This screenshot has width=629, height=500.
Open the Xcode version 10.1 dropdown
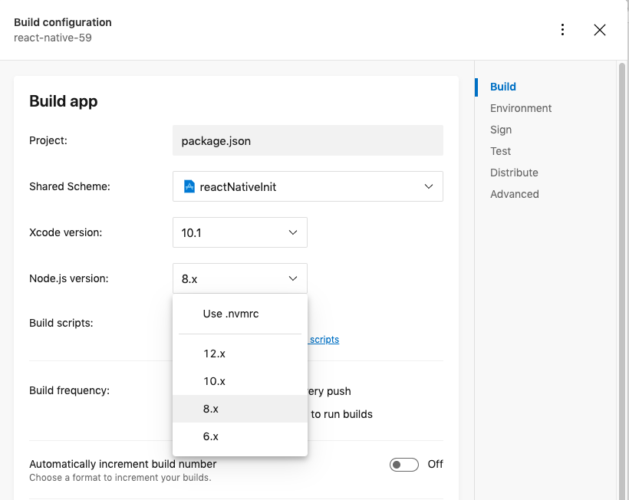pyautogui.click(x=240, y=232)
